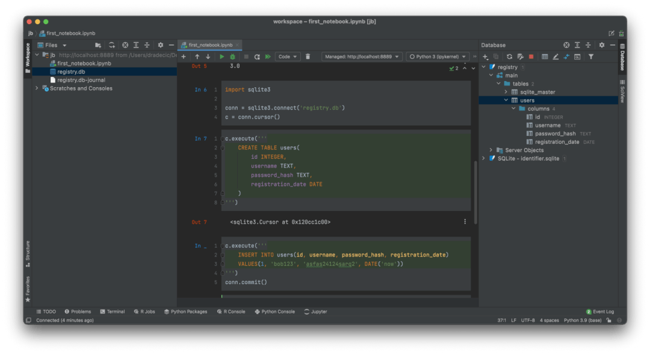Image resolution: width=650 pixels, height=355 pixels.
Task: Refresh the registry data source
Action: click(x=509, y=56)
